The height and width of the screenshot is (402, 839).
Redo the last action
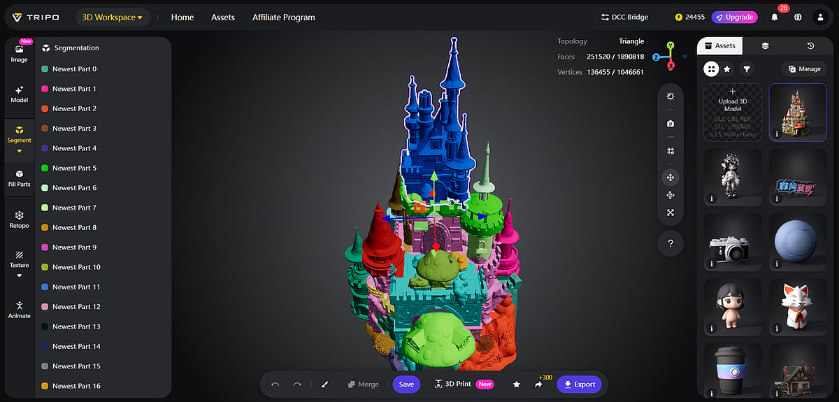click(x=297, y=385)
